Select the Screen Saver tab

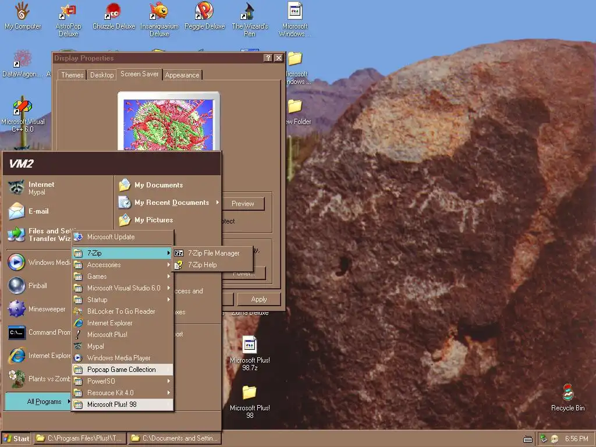140,74
